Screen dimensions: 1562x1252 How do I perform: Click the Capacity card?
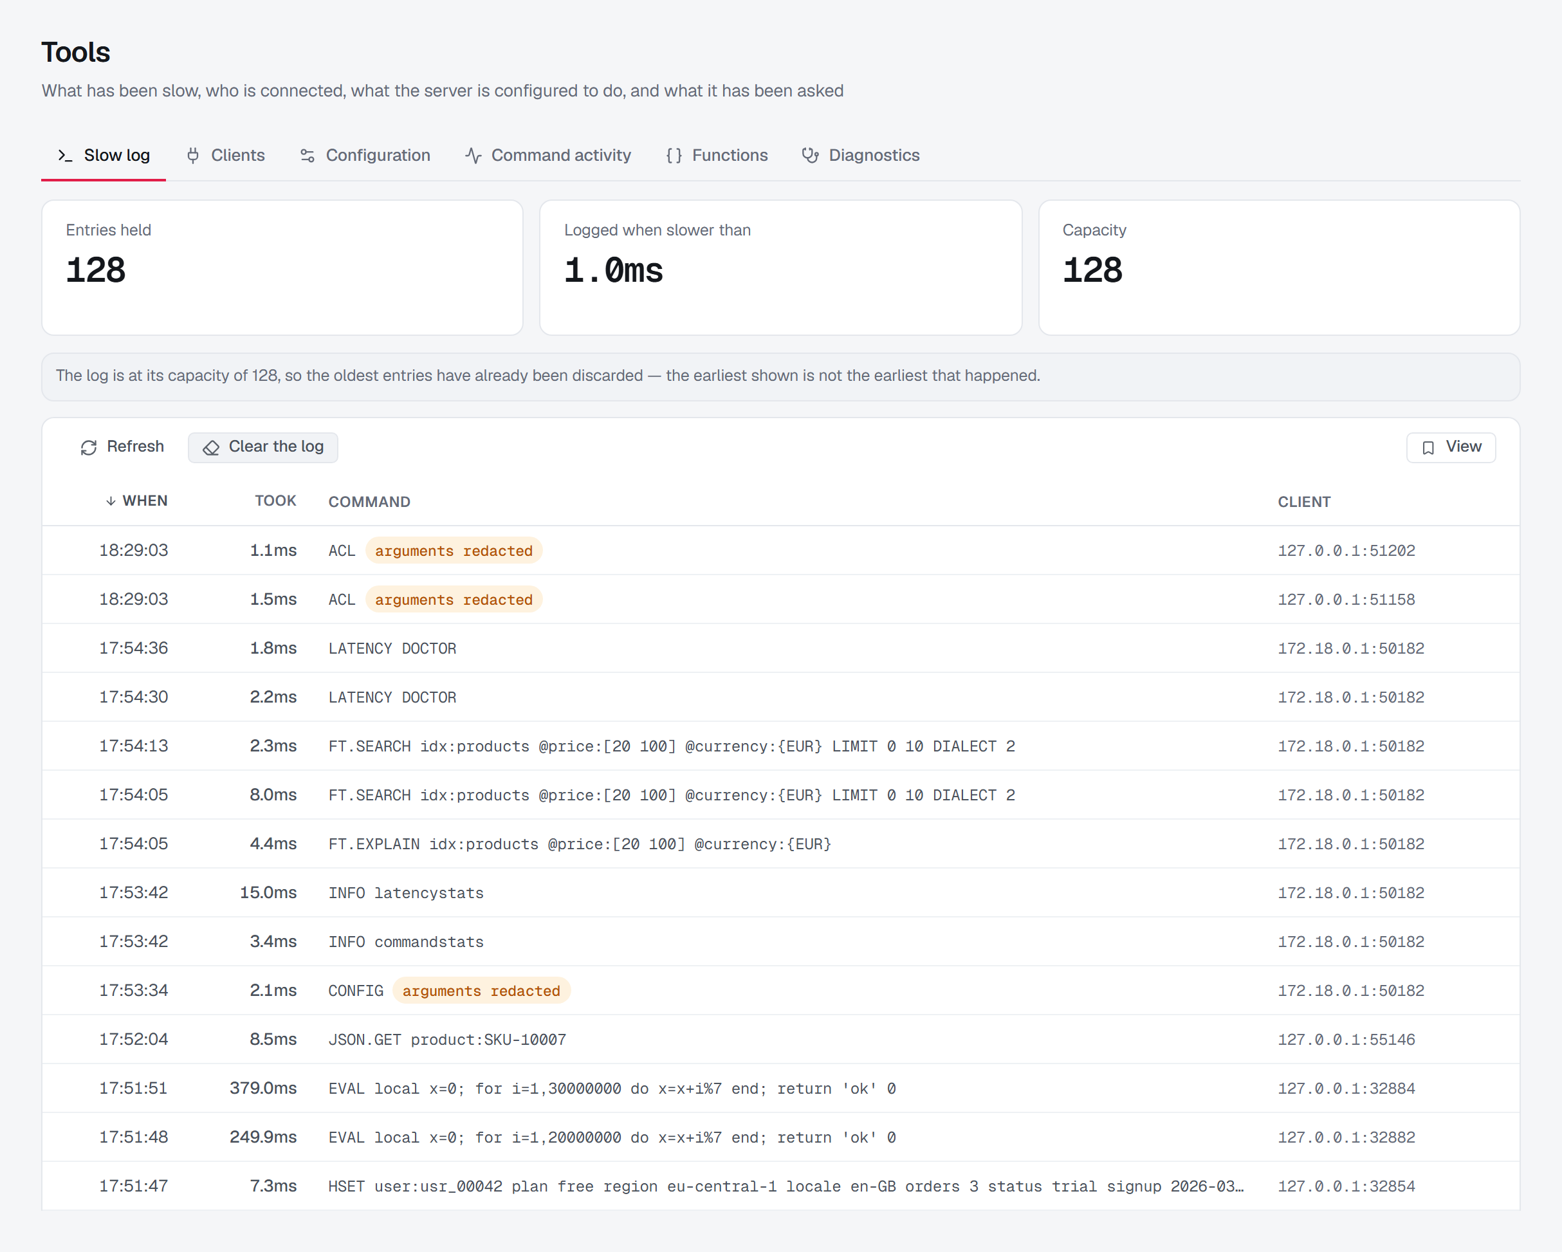point(1280,268)
